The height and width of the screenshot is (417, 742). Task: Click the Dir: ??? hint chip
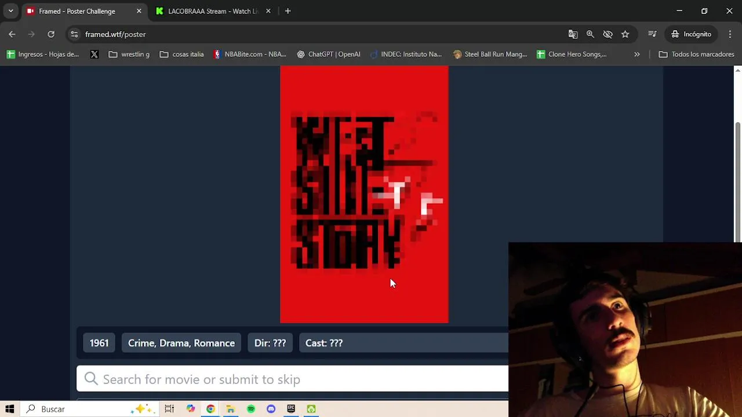coord(270,343)
